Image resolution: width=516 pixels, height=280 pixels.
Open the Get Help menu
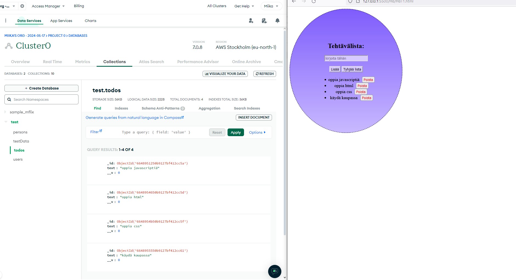pos(244,6)
